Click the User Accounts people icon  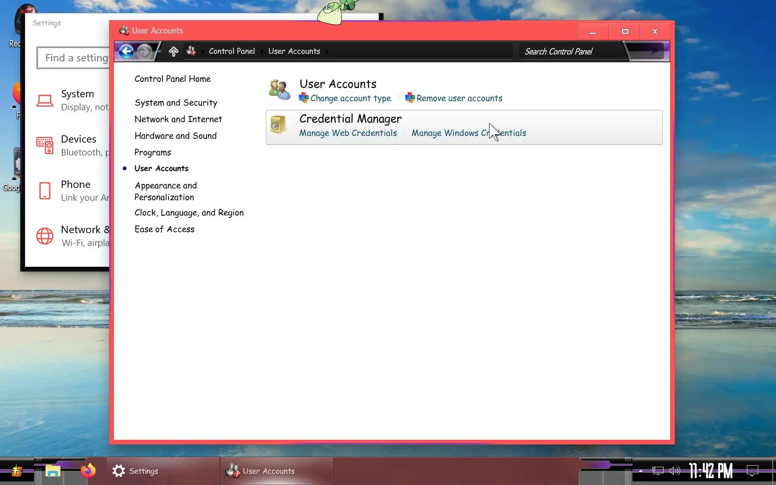pyautogui.click(x=279, y=90)
